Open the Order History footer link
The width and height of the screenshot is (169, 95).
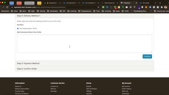[127, 89]
